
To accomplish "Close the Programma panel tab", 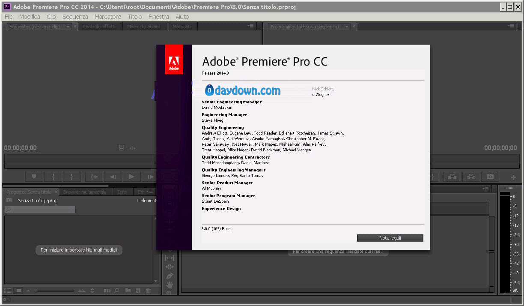I will point(353,27).
